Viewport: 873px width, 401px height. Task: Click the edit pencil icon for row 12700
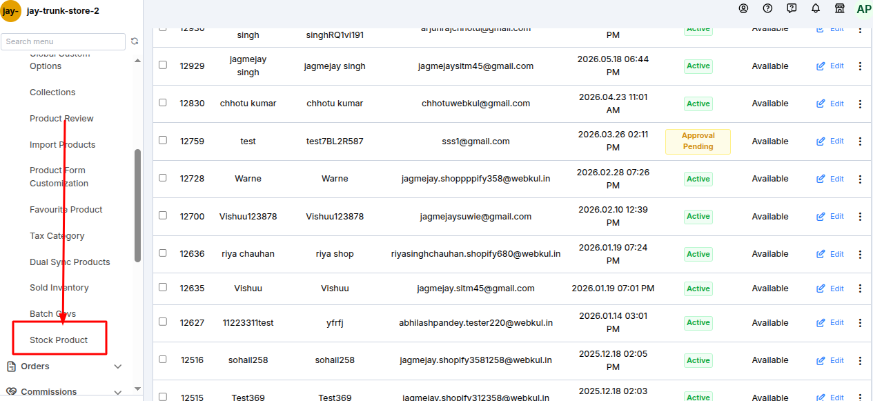[821, 216]
